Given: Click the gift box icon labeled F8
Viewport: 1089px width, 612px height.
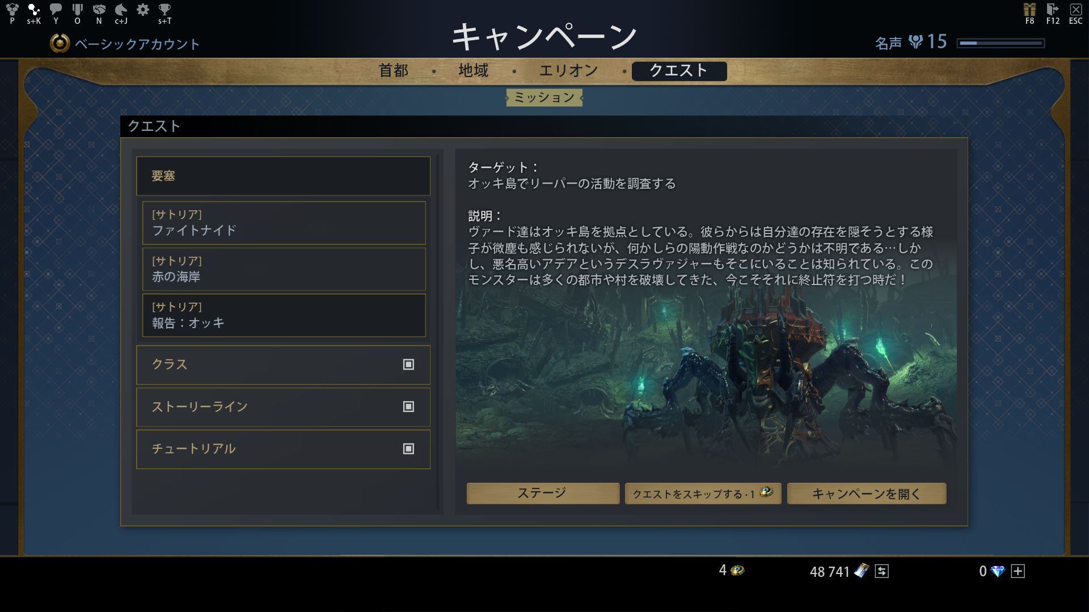Looking at the screenshot, I should pyautogui.click(x=1029, y=10).
